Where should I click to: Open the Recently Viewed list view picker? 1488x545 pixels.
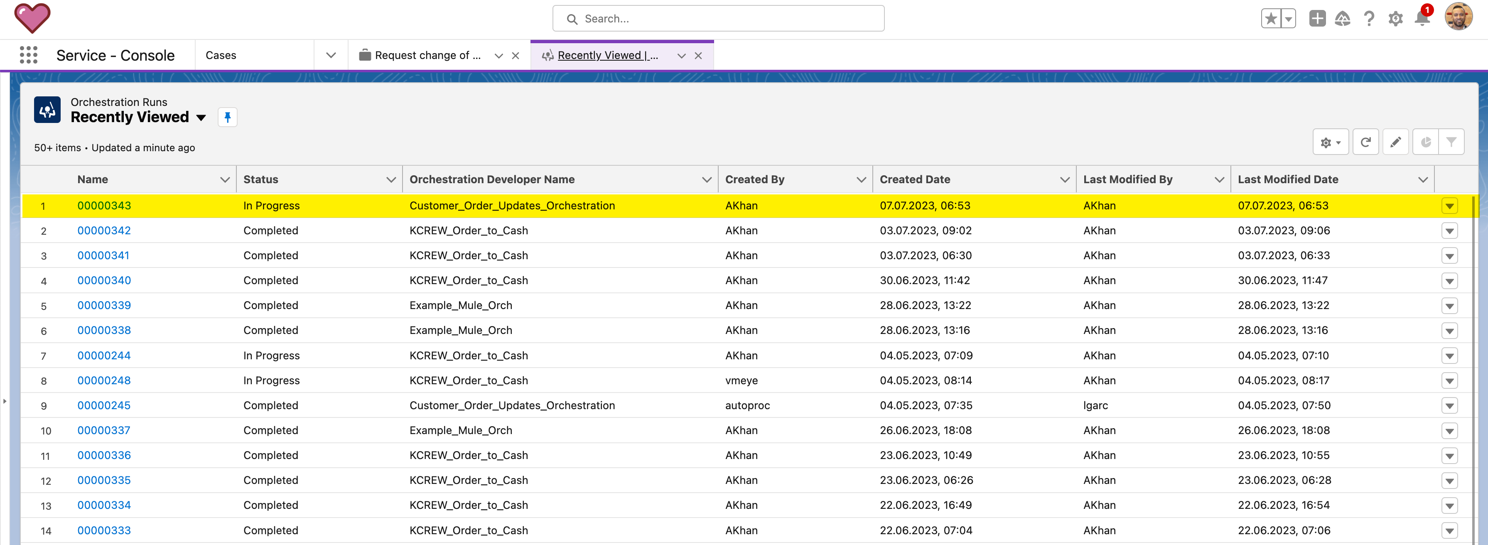(x=201, y=118)
